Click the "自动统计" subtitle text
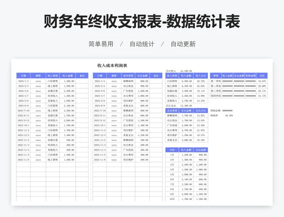Viewport: 284px width, 217px height. (142, 44)
